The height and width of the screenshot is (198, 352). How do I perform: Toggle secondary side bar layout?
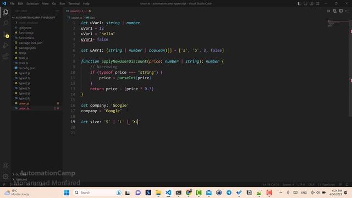click(311, 4)
